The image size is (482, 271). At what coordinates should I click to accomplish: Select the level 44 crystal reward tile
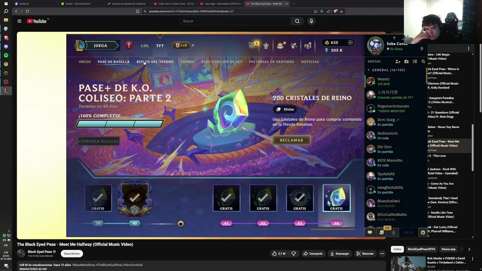[336, 198]
